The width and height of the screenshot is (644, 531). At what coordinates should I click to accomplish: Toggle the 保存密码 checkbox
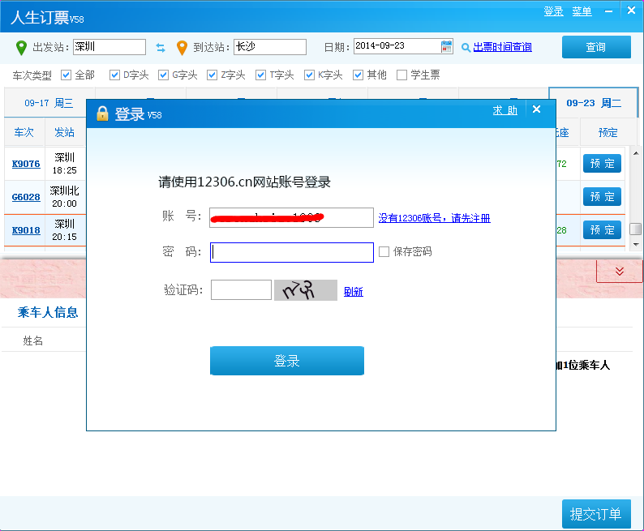384,251
